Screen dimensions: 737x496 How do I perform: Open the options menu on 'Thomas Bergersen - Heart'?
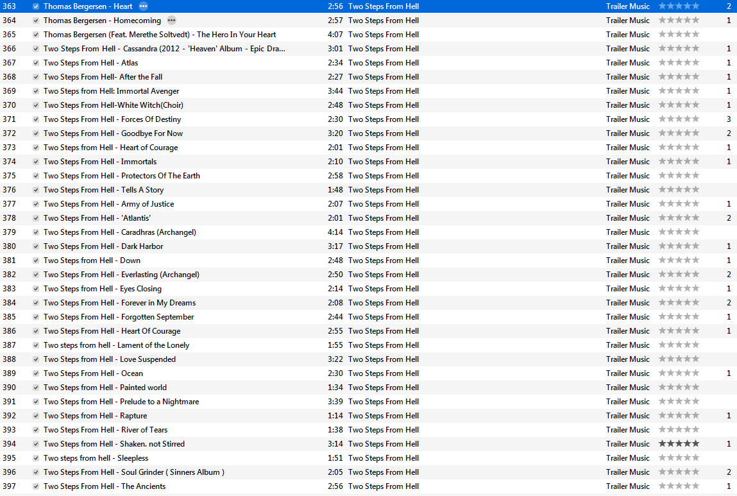[143, 6]
